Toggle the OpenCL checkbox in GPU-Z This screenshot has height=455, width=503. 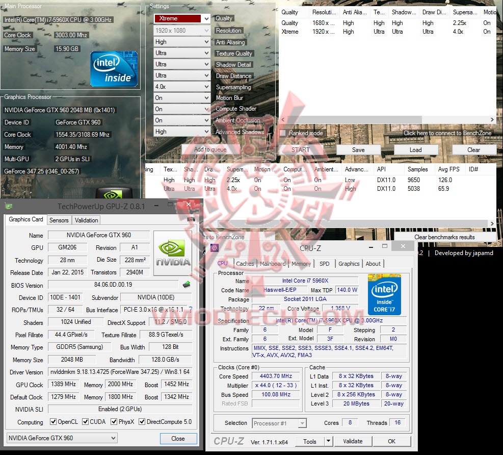coord(53,422)
